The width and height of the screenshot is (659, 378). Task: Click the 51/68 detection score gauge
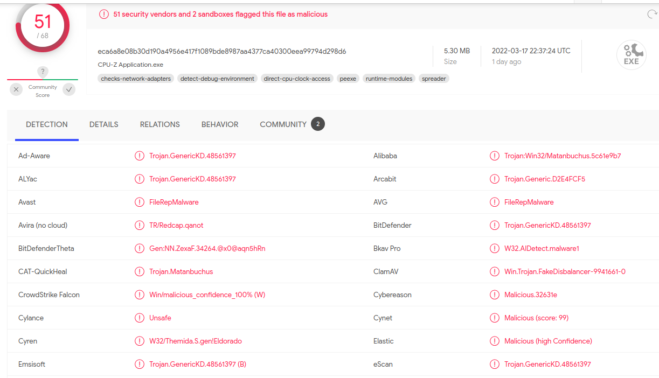pyautogui.click(x=43, y=26)
